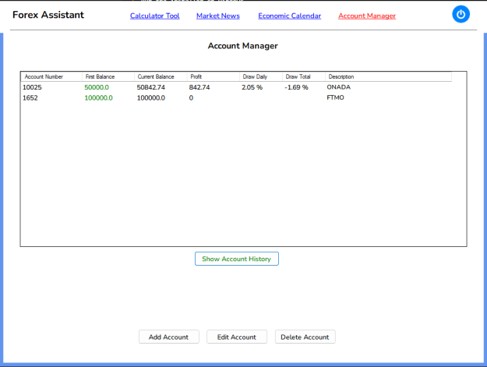The width and height of the screenshot is (487, 367).
Task: Click the Delete Account button
Action: click(x=305, y=337)
